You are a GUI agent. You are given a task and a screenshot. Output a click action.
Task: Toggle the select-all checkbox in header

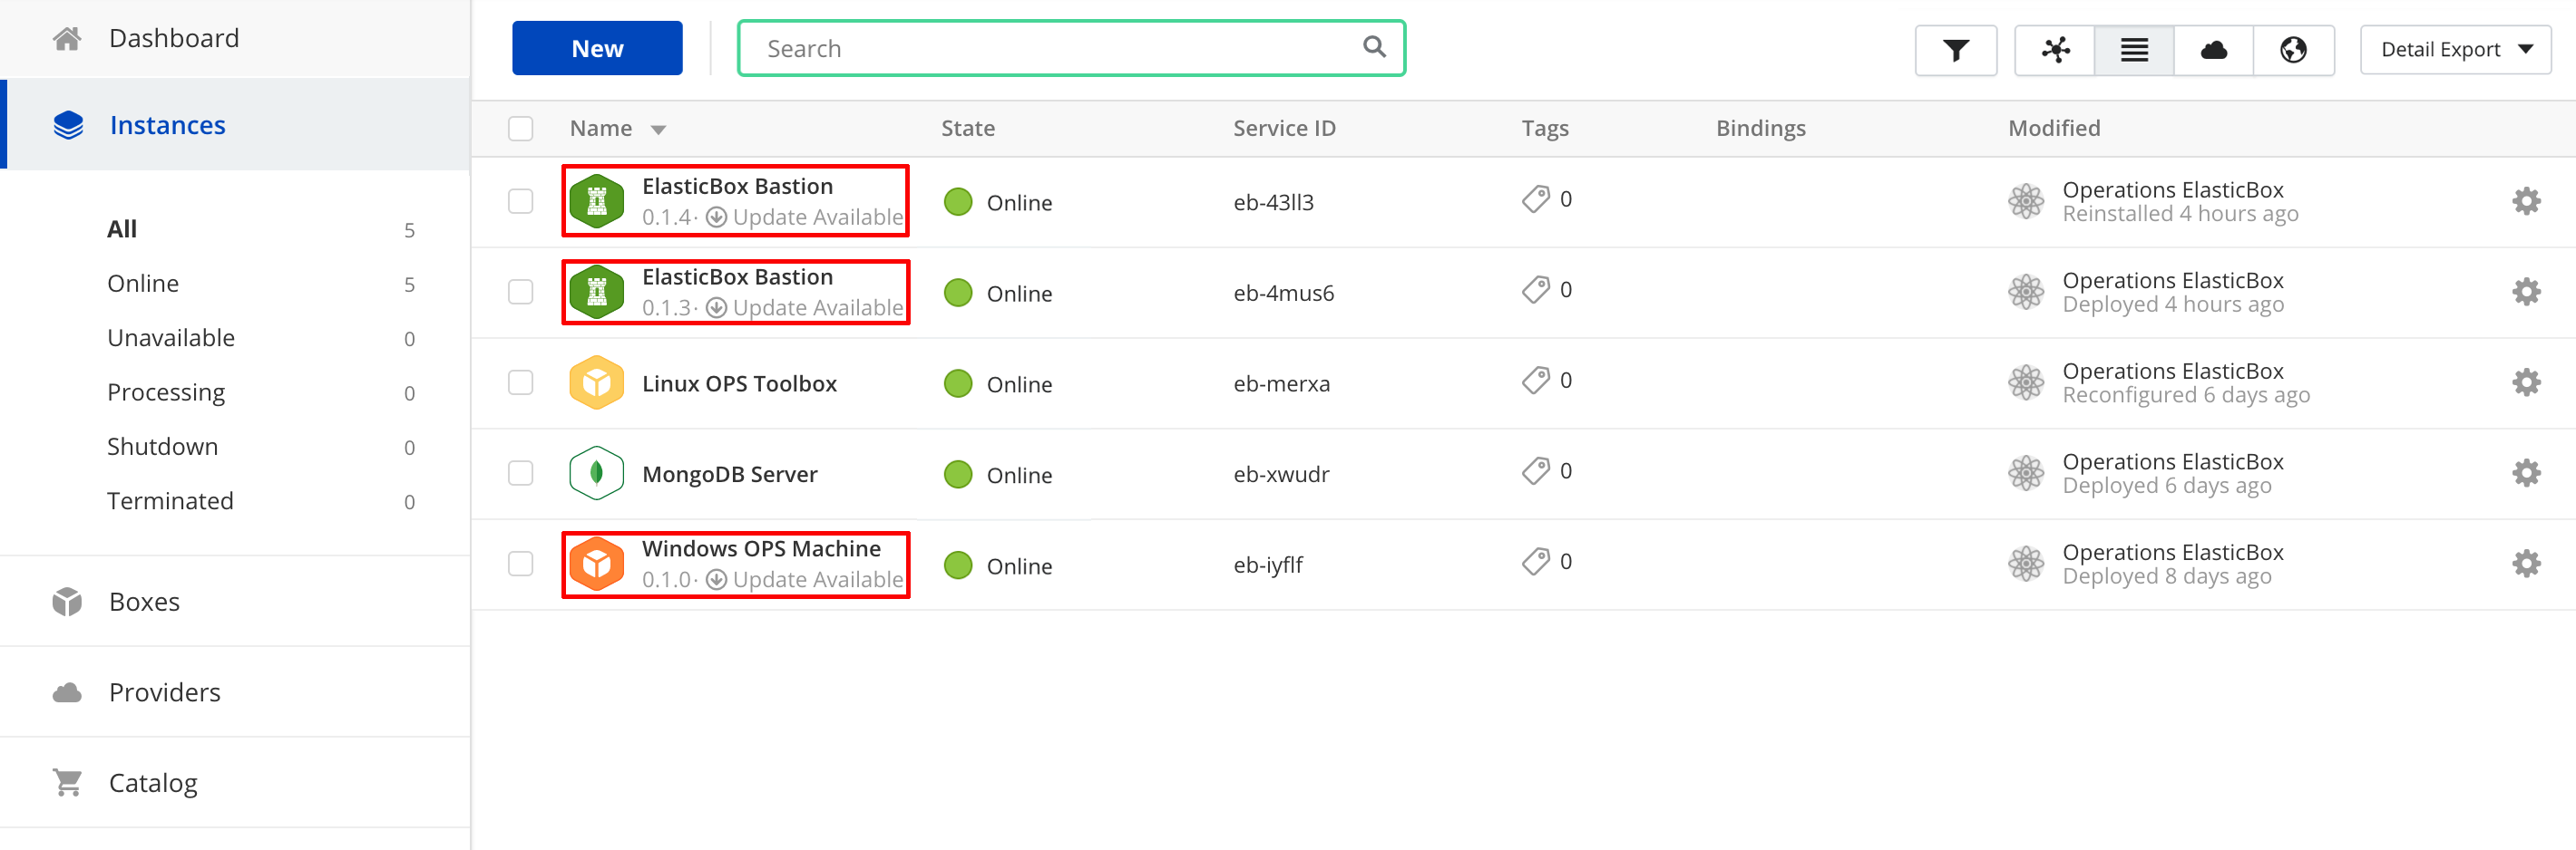[520, 129]
